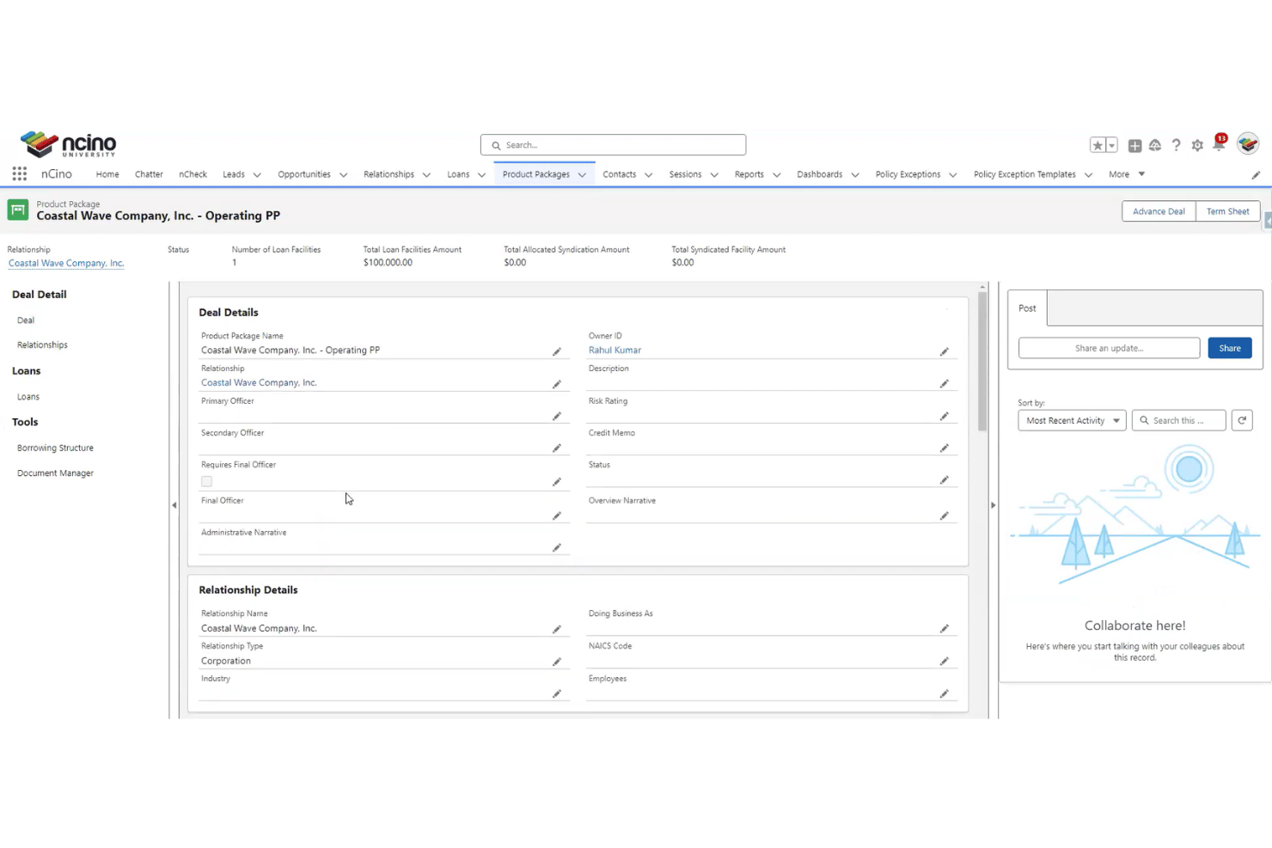1272x848 pixels.
Task: View notifications bell icon
Action: [1219, 143]
